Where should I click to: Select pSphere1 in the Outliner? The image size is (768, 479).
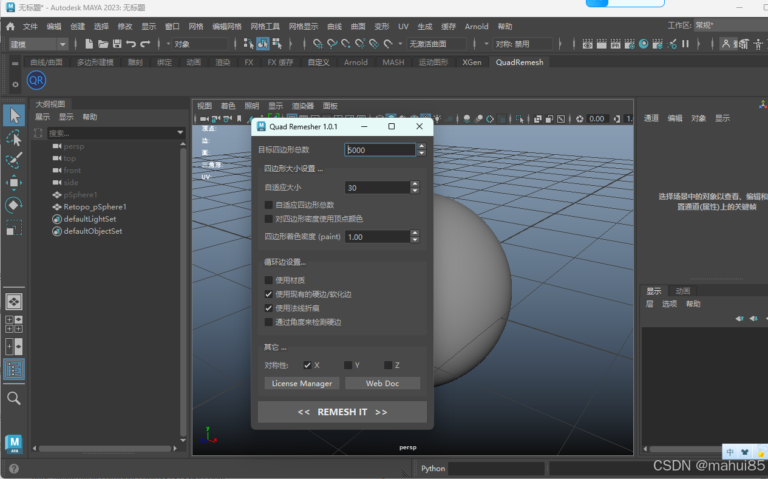(x=80, y=194)
